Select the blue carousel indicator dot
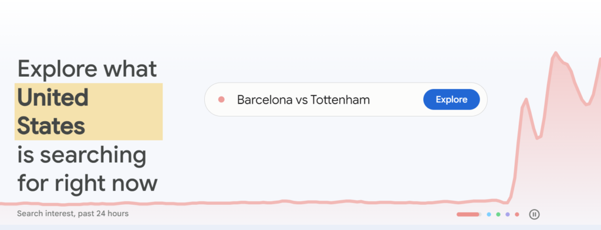 pyautogui.click(x=489, y=215)
